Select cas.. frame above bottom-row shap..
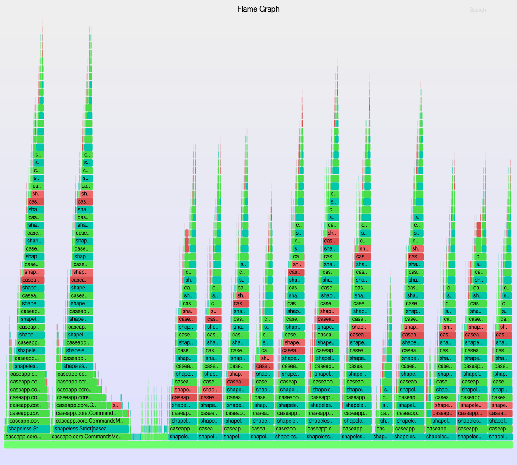517x465 pixels. 382,429
